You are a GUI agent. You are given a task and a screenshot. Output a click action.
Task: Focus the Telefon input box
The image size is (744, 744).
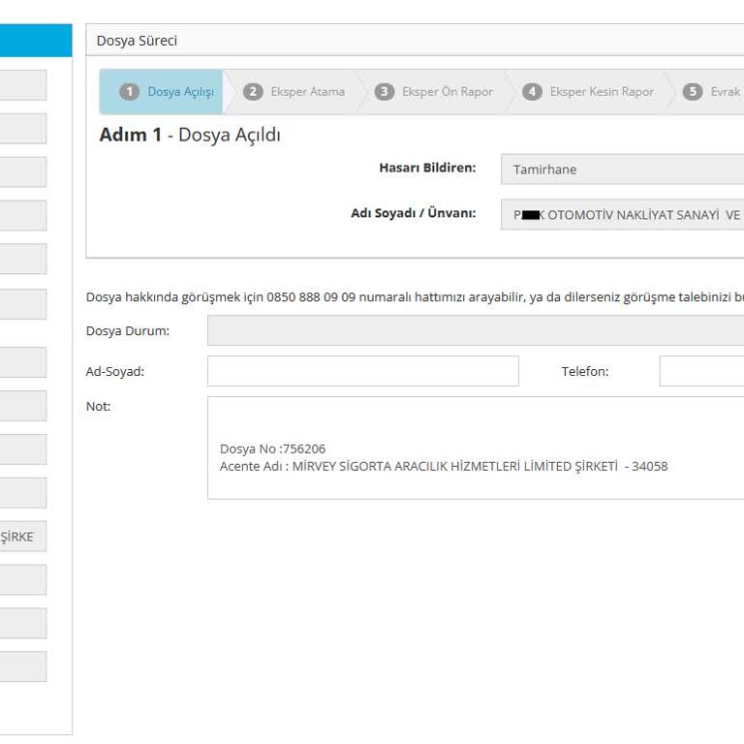click(701, 371)
